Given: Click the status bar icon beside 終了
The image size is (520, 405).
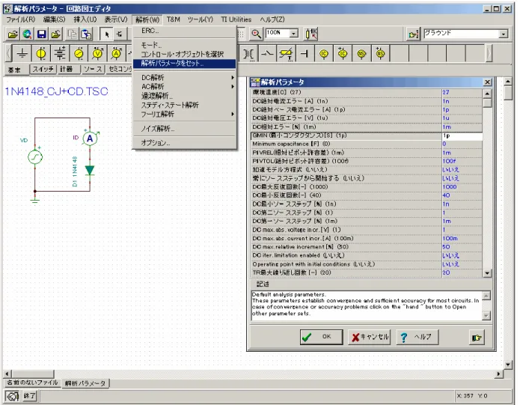Looking at the screenshot, I should (x=12, y=396).
